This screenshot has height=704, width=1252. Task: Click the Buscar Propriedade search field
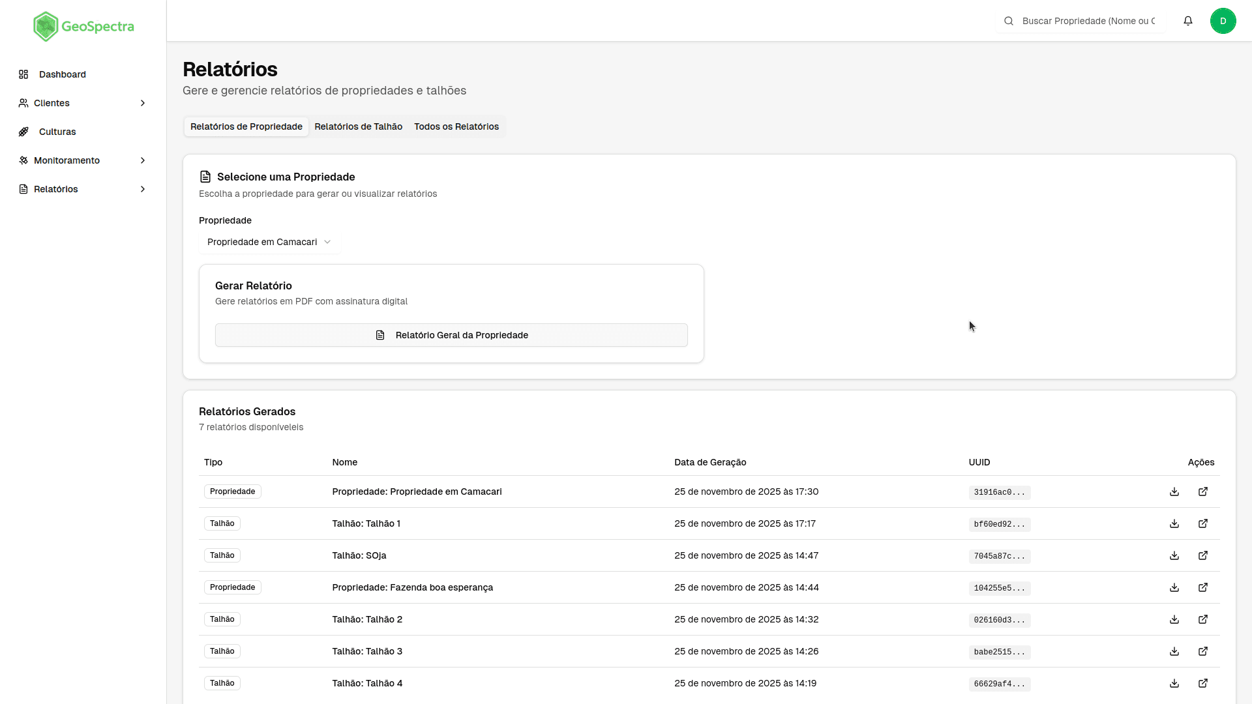point(1088,21)
